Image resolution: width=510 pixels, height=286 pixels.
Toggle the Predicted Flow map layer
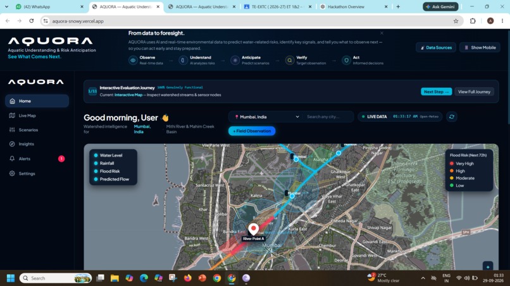coord(111,179)
